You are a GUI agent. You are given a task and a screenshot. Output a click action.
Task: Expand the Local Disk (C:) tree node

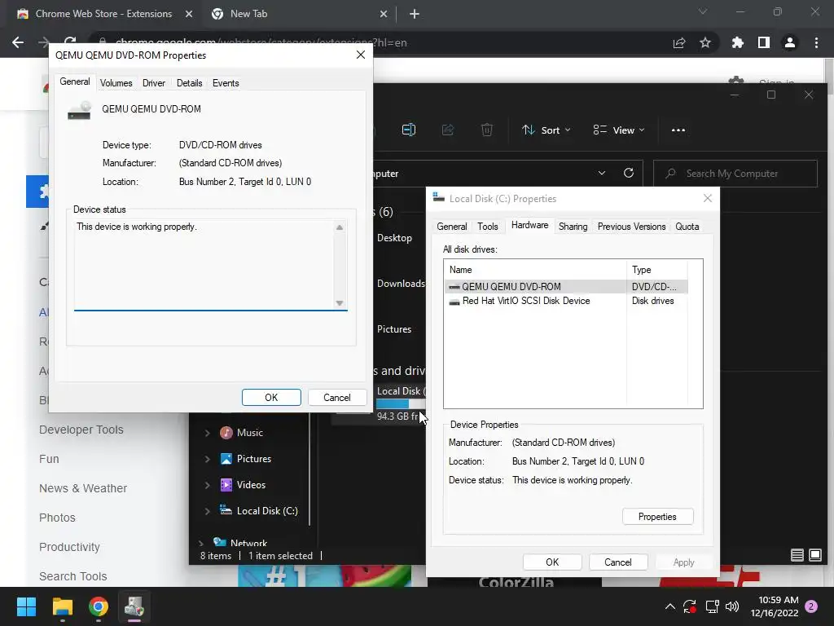pyautogui.click(x=207, y=511)
